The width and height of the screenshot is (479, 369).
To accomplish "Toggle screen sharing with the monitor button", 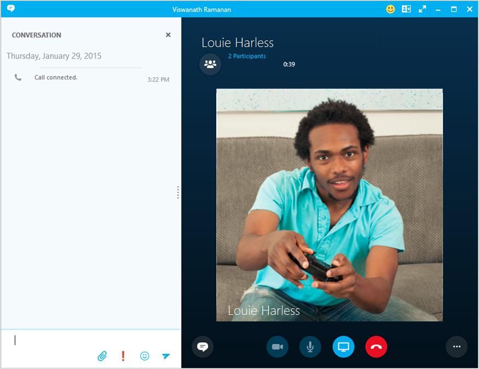I will 343,347.
